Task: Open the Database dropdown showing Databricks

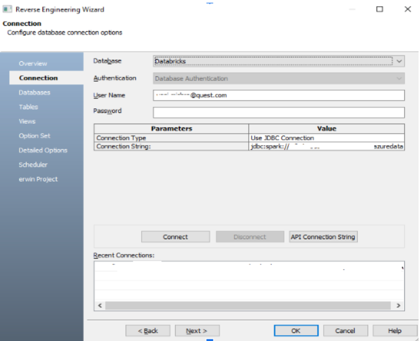Action: (x=399, y=61)
